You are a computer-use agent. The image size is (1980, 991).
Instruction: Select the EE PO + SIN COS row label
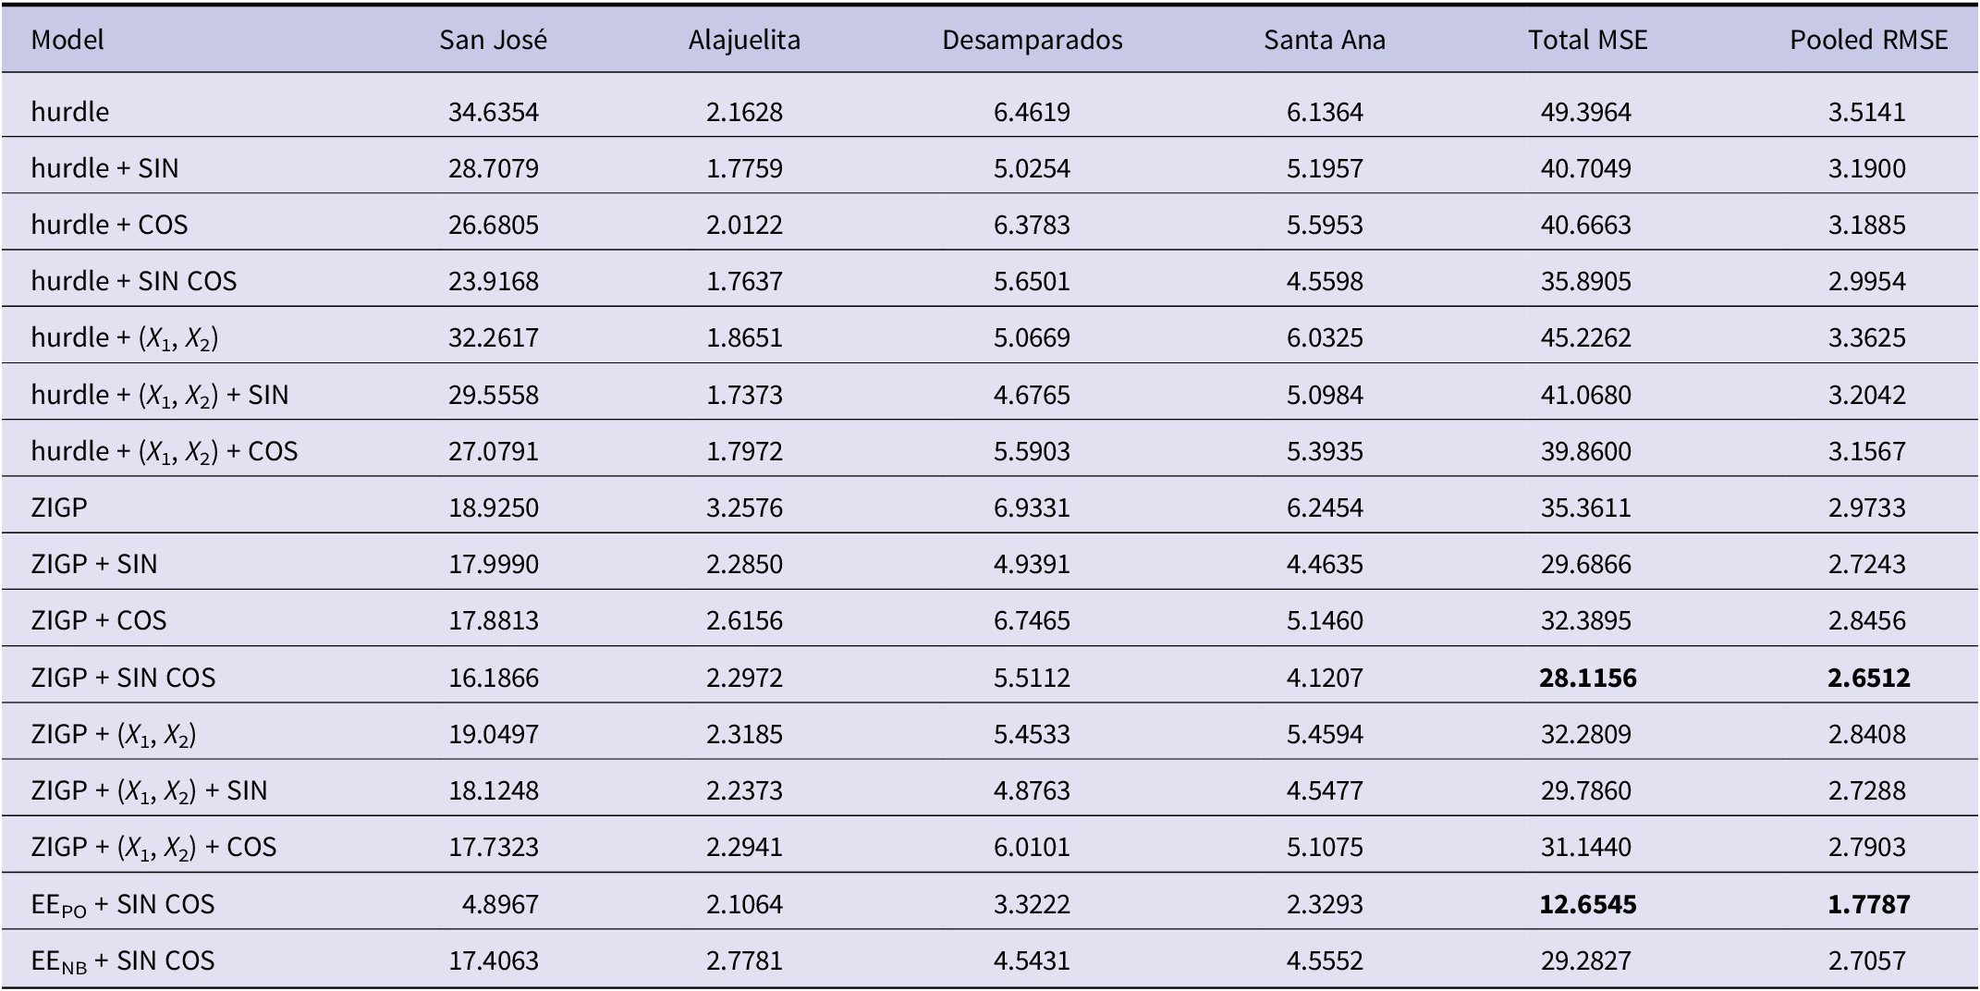tap(123, 904)
